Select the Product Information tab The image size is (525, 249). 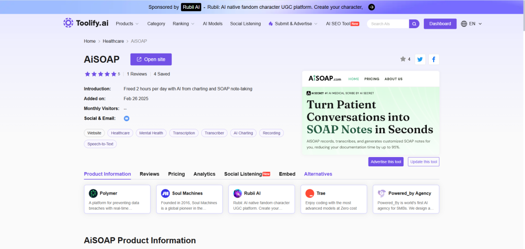pyautogui.click(x=107, y=174)
